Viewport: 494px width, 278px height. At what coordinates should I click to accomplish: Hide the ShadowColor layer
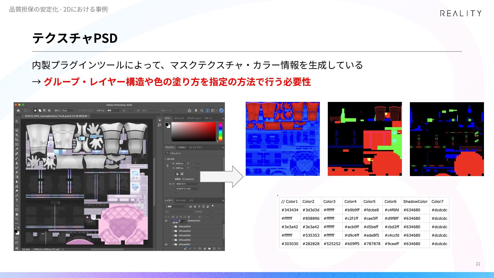166,221
